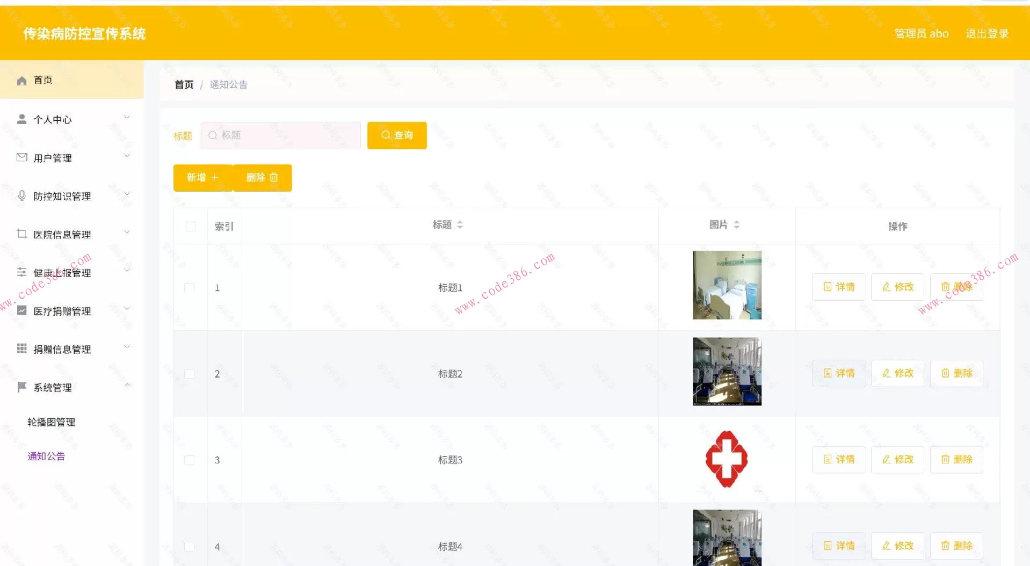Click the person icon for 个人中心

tap(21, 119)
